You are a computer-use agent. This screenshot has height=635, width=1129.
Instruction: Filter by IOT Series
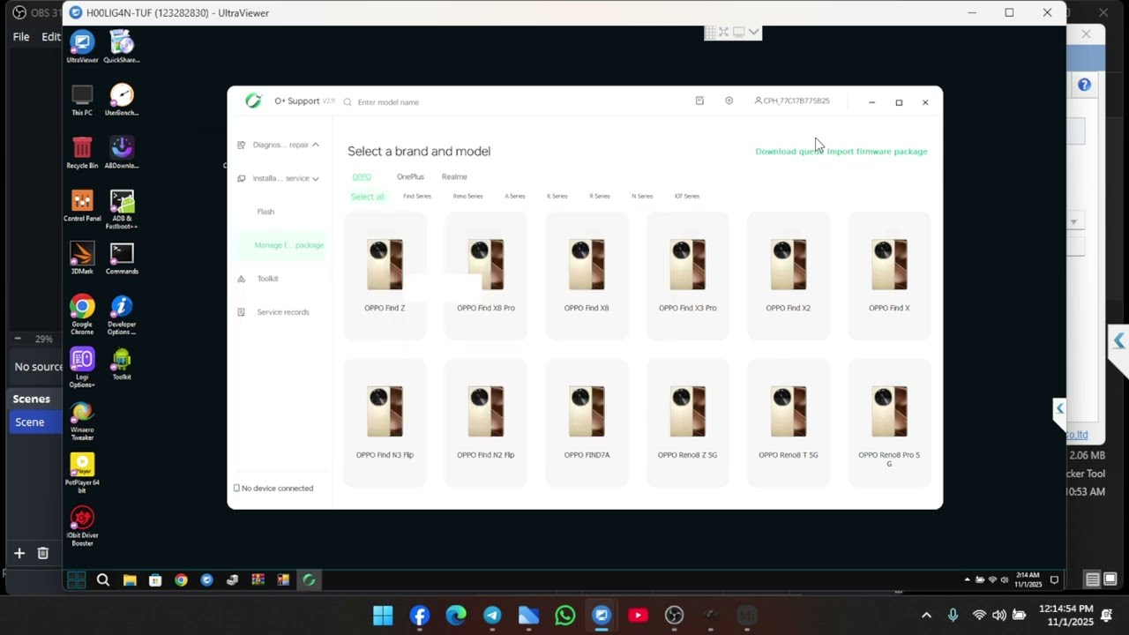click(686, 196)
